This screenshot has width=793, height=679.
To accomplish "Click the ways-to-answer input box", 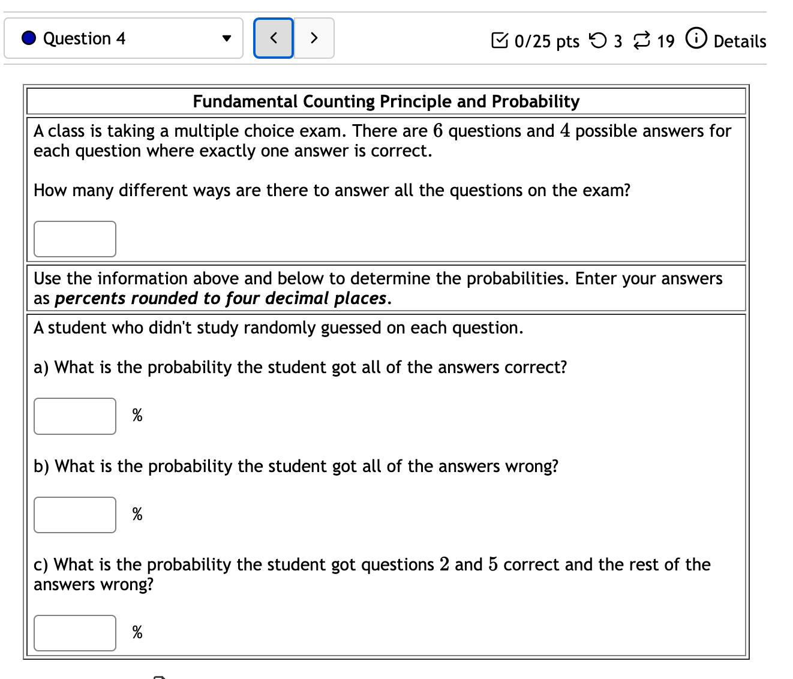I will pyautogui.click(x=74, y=238).
